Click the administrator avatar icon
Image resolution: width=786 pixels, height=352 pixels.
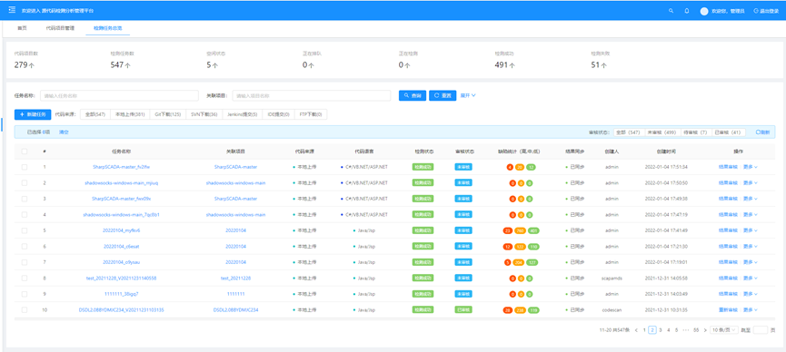point(704,11)
